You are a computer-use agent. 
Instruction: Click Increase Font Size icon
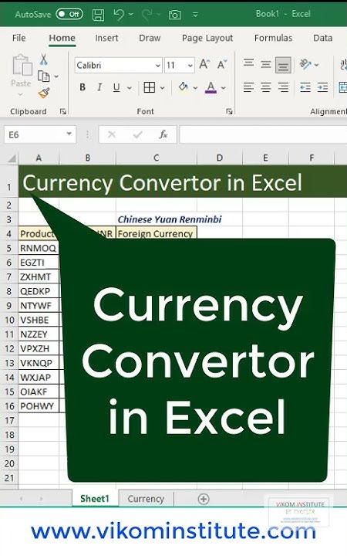click(204, 65)
